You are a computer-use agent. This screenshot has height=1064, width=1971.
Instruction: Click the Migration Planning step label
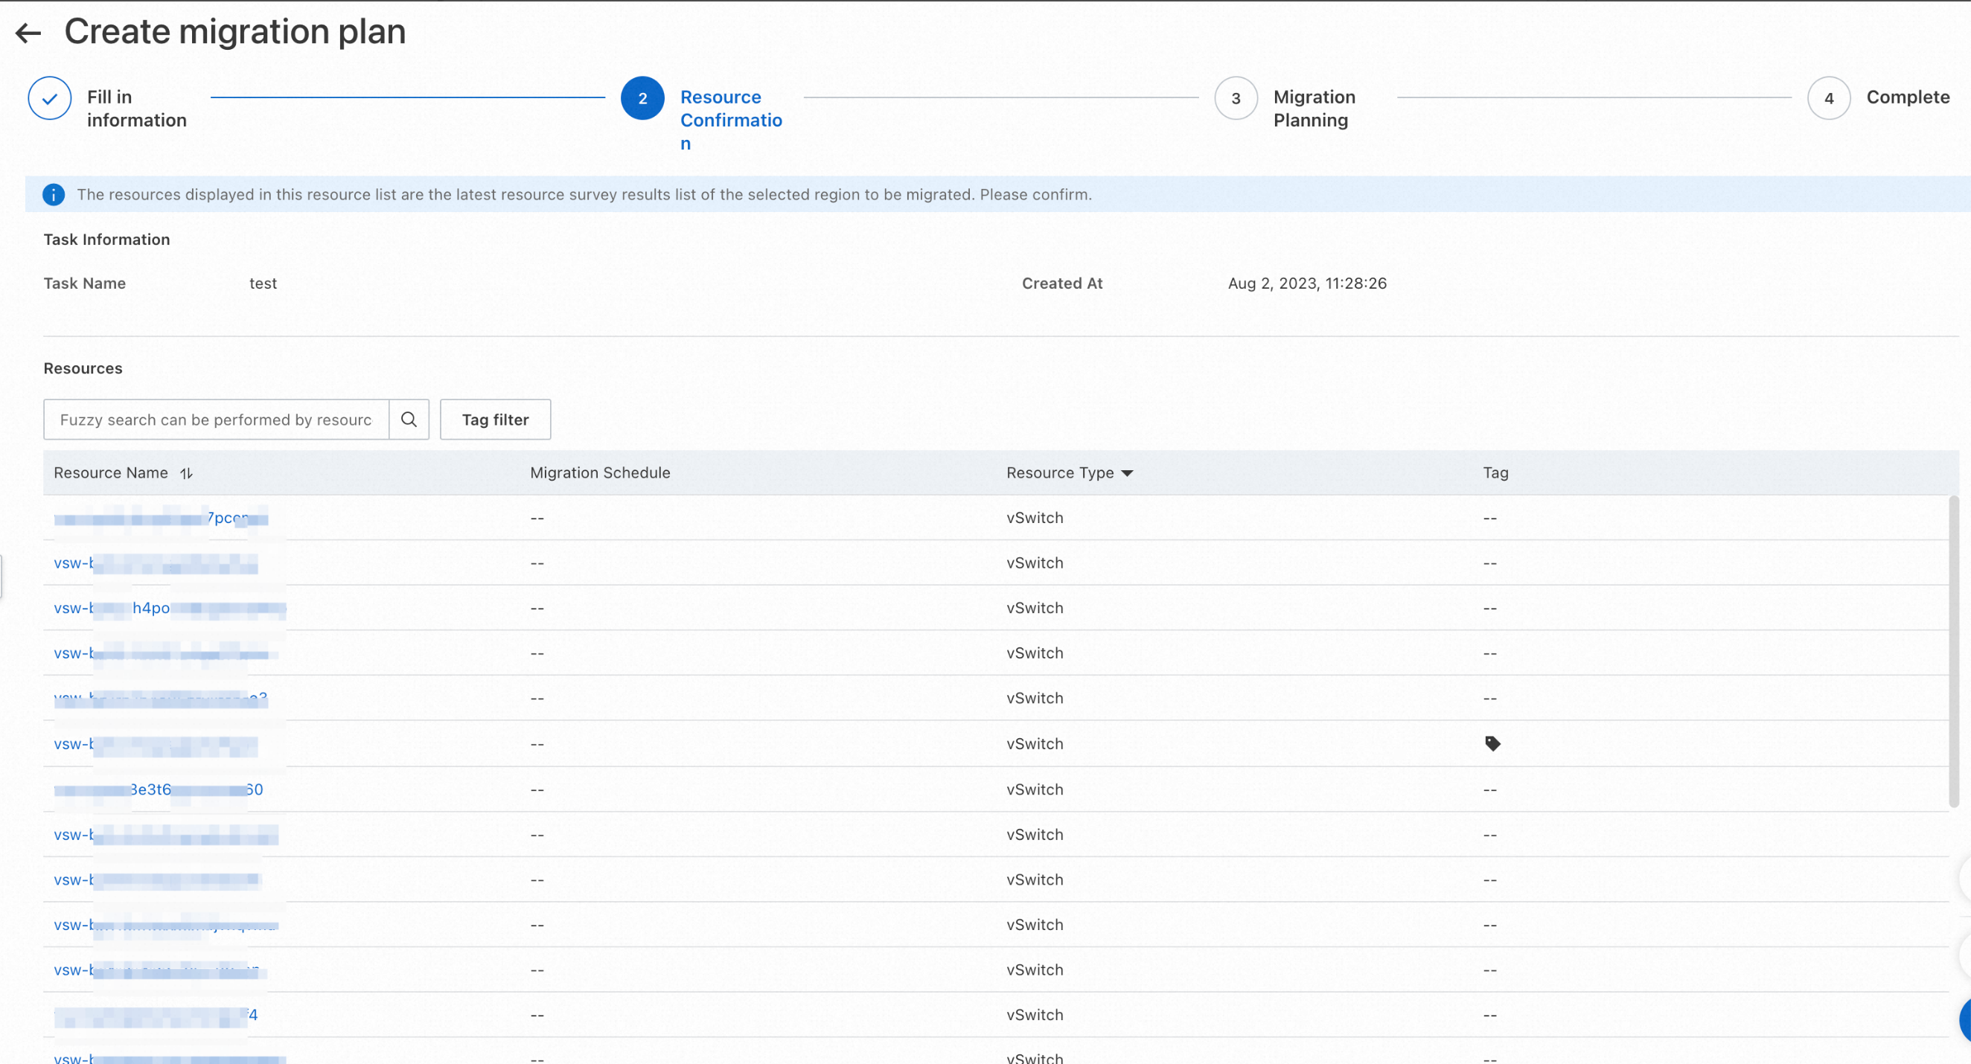[x=1314, y=109]
